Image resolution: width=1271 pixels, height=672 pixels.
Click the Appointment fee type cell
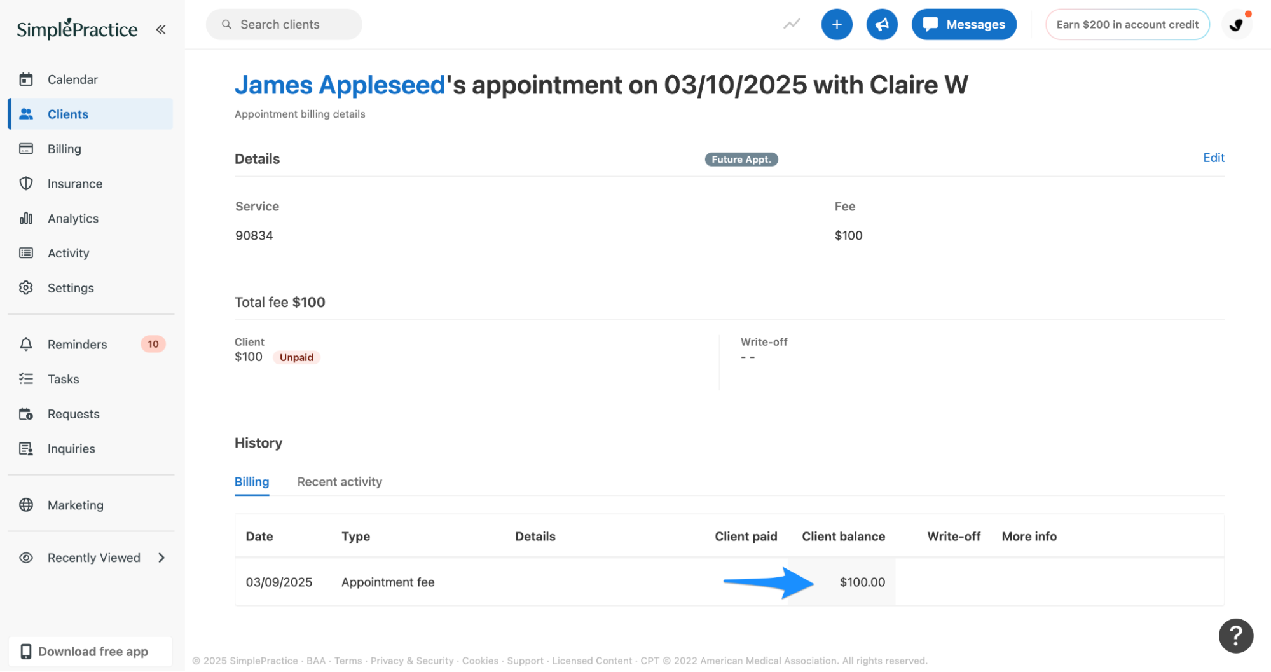tap(388, 582)
